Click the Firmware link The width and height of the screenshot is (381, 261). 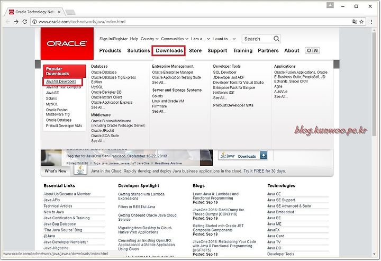coord(159,106)
